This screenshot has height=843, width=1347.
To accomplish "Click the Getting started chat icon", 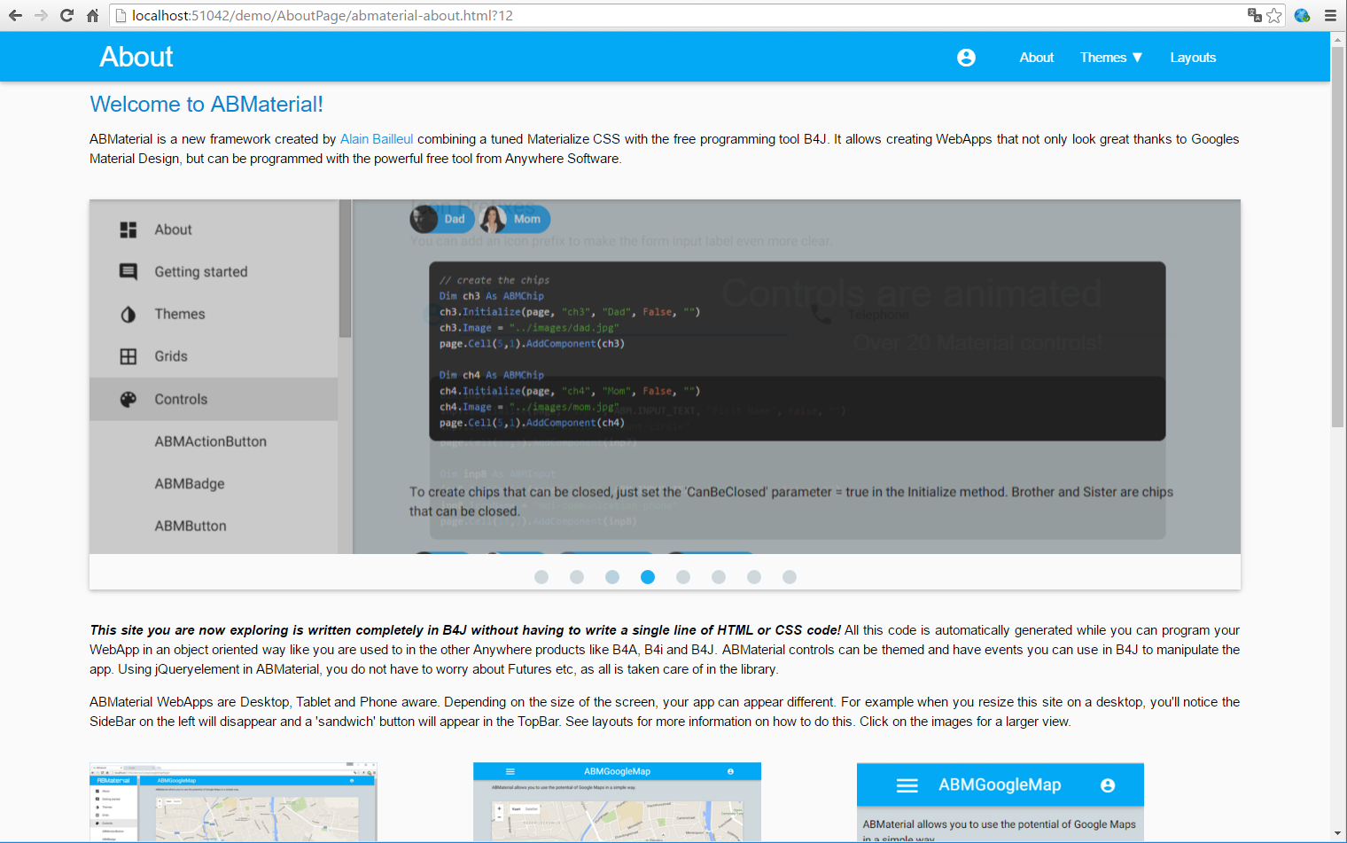I will [128, 272].
